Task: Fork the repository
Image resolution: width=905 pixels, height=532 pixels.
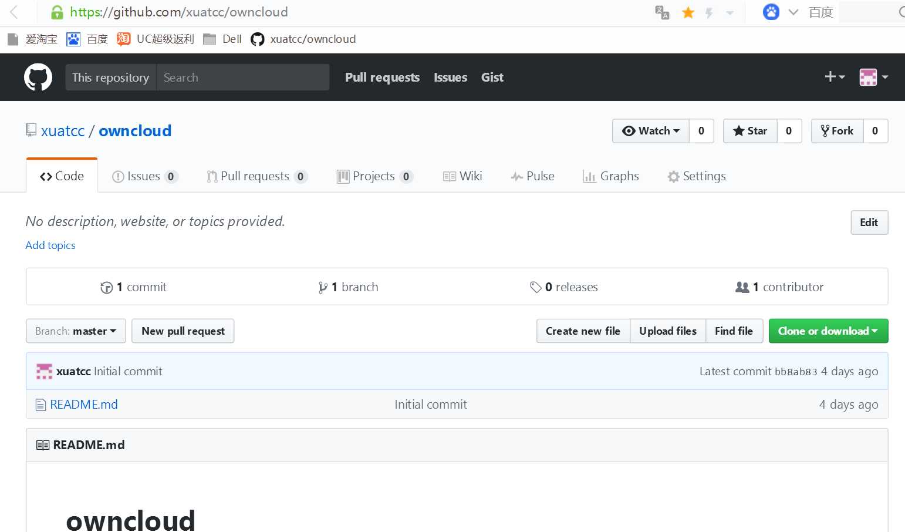Action: [x=837, y=131]
